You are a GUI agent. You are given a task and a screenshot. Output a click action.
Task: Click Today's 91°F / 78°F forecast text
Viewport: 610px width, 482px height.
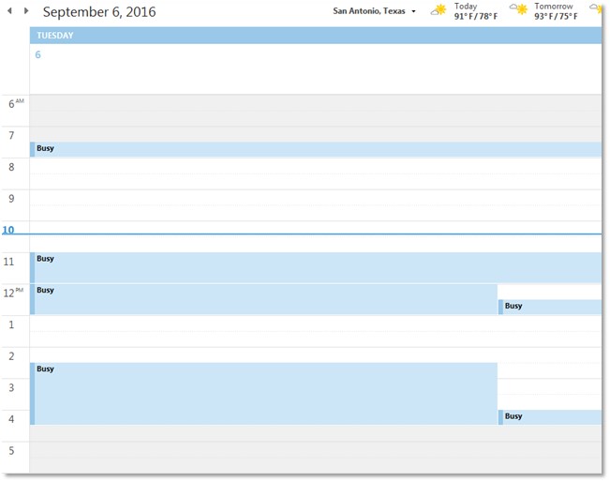[475, 16]
